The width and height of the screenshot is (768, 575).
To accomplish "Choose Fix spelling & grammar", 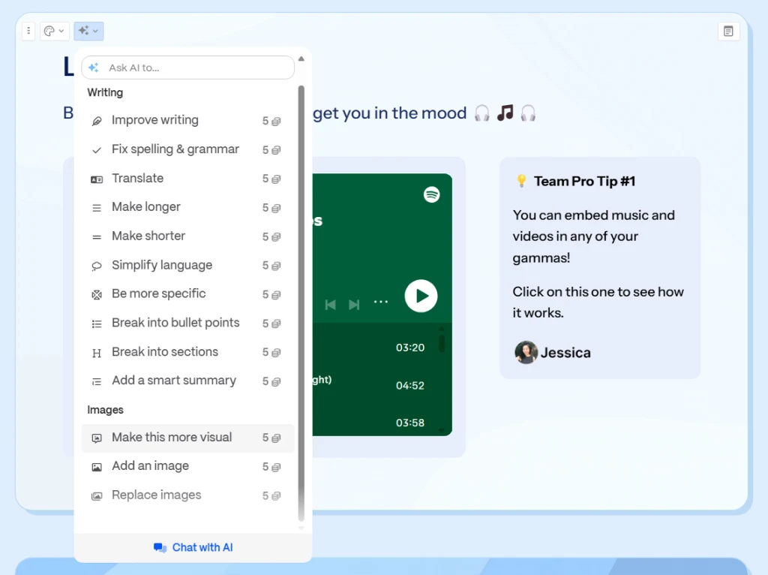I will coord(175,149).
